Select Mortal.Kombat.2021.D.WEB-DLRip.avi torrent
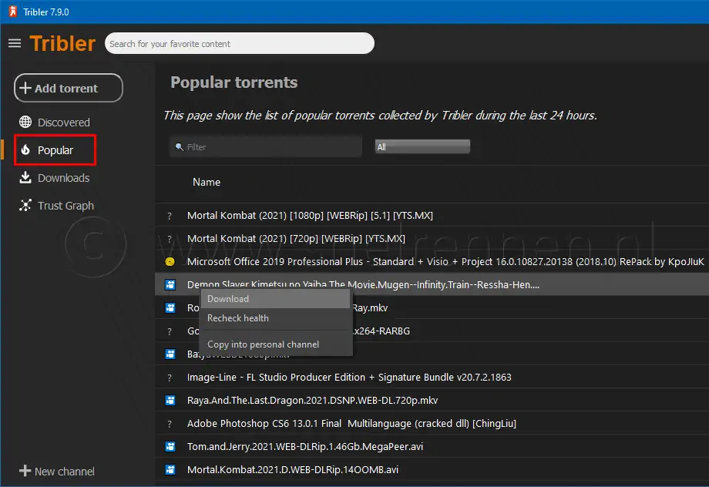Screen dimensions: 709x487 293,469
